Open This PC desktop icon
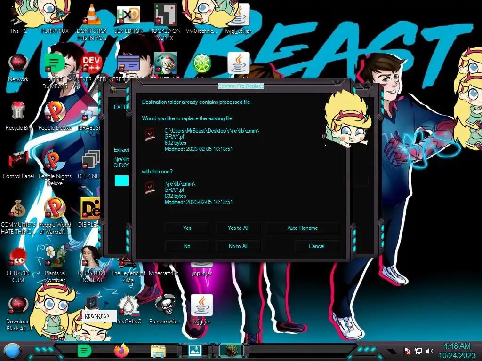Image resolution: width=482 pixels, height=361 pixels. [18, 19]
